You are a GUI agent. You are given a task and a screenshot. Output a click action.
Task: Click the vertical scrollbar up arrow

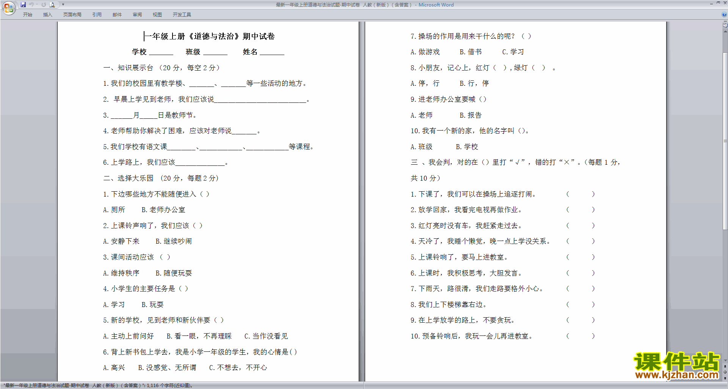click(725, 31)
